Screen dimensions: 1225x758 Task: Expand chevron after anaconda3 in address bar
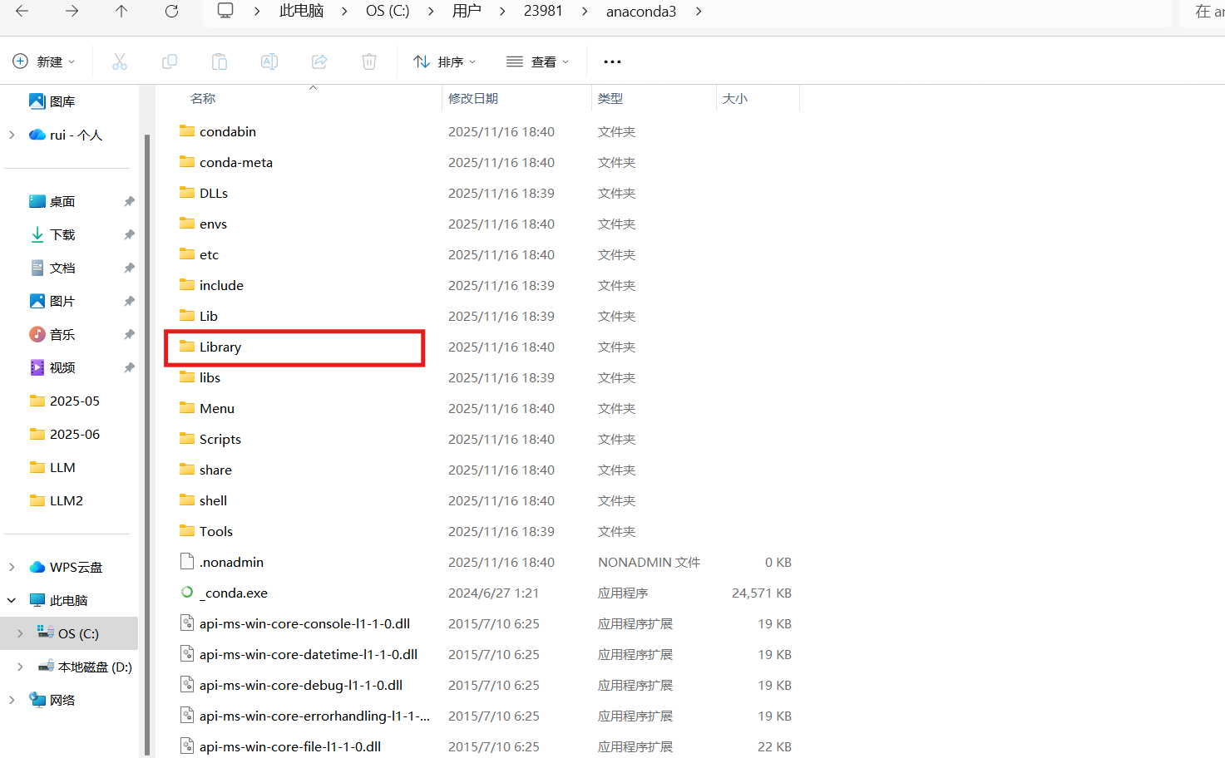tap(699, 11)
